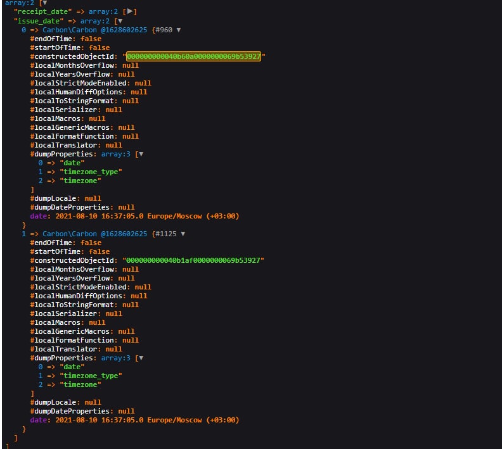Click the object id #960

coord(164,30)
